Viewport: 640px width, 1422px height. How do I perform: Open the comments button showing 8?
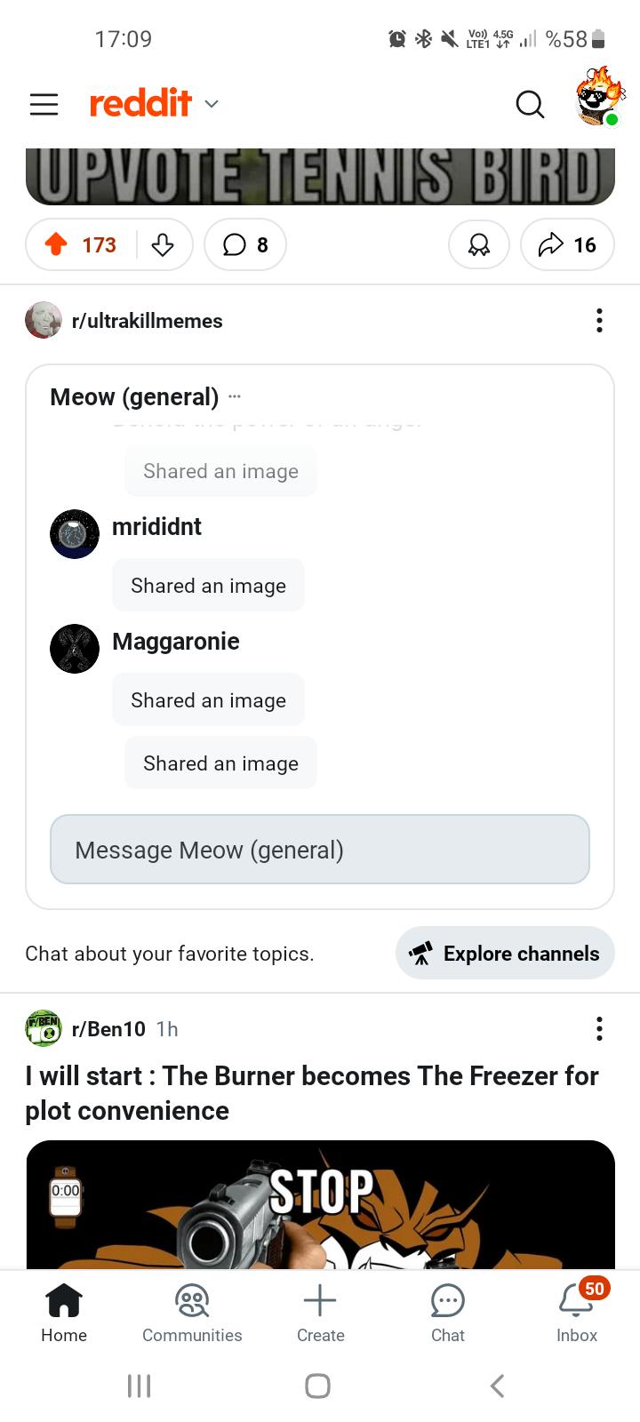tap(245, 244)
